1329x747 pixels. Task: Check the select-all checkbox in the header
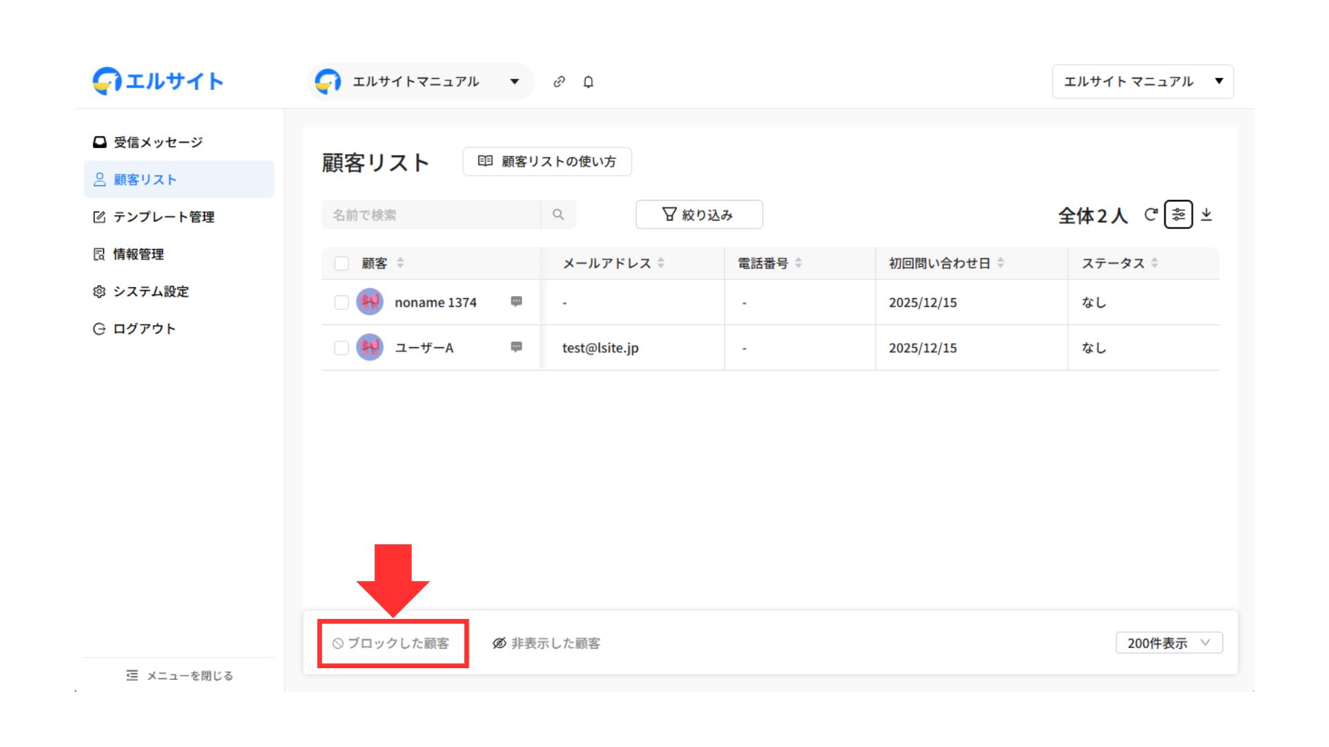click(341, 263)
